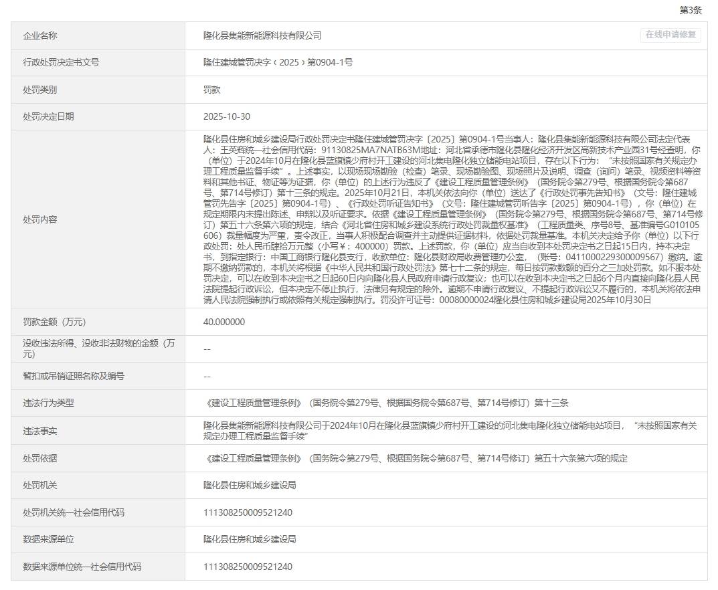The image size is (718, 590).
Task: Click the 企业名称 row label
Action: pos(40,35)
